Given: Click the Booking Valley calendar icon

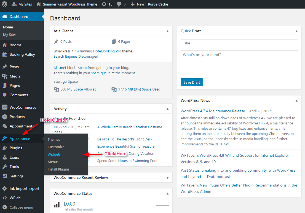Looking at the screenshot, I should [x=5, y=55].
